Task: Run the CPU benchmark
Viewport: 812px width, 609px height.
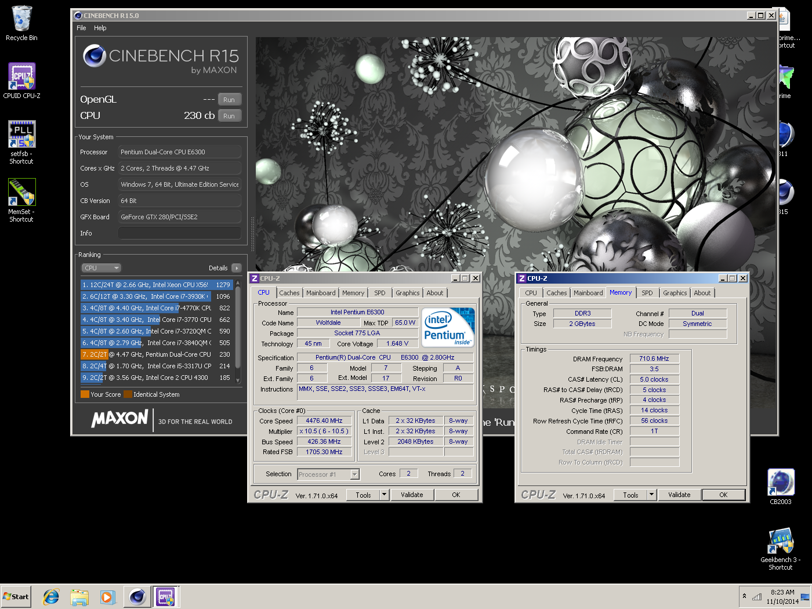Action: 229,116
